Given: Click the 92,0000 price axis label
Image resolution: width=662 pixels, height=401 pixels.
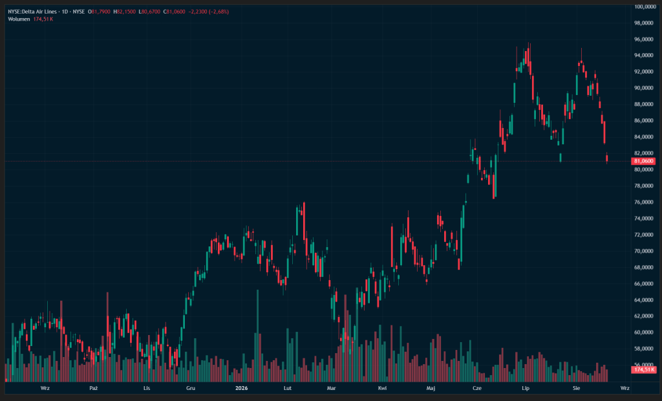Looking at the screenshot, I should (645, 72).
